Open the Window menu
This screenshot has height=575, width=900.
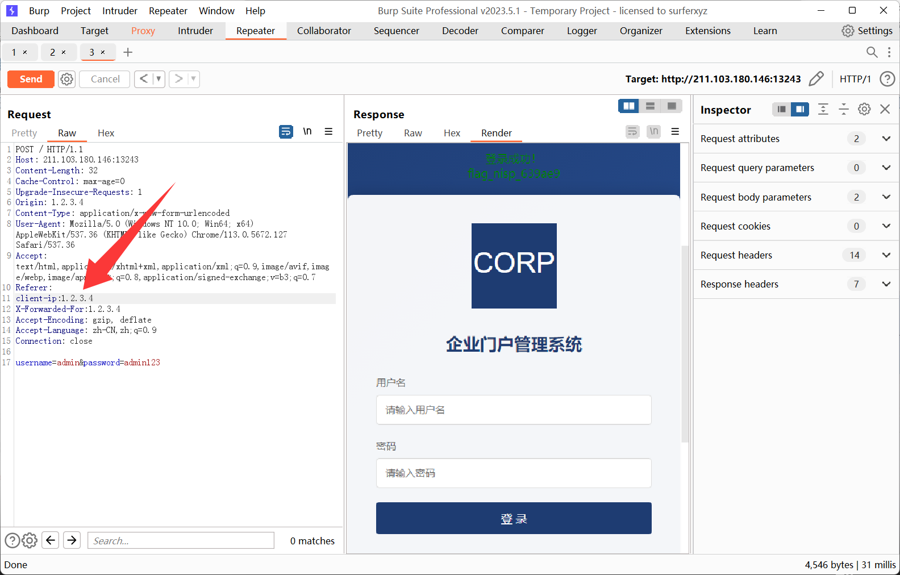216,11
